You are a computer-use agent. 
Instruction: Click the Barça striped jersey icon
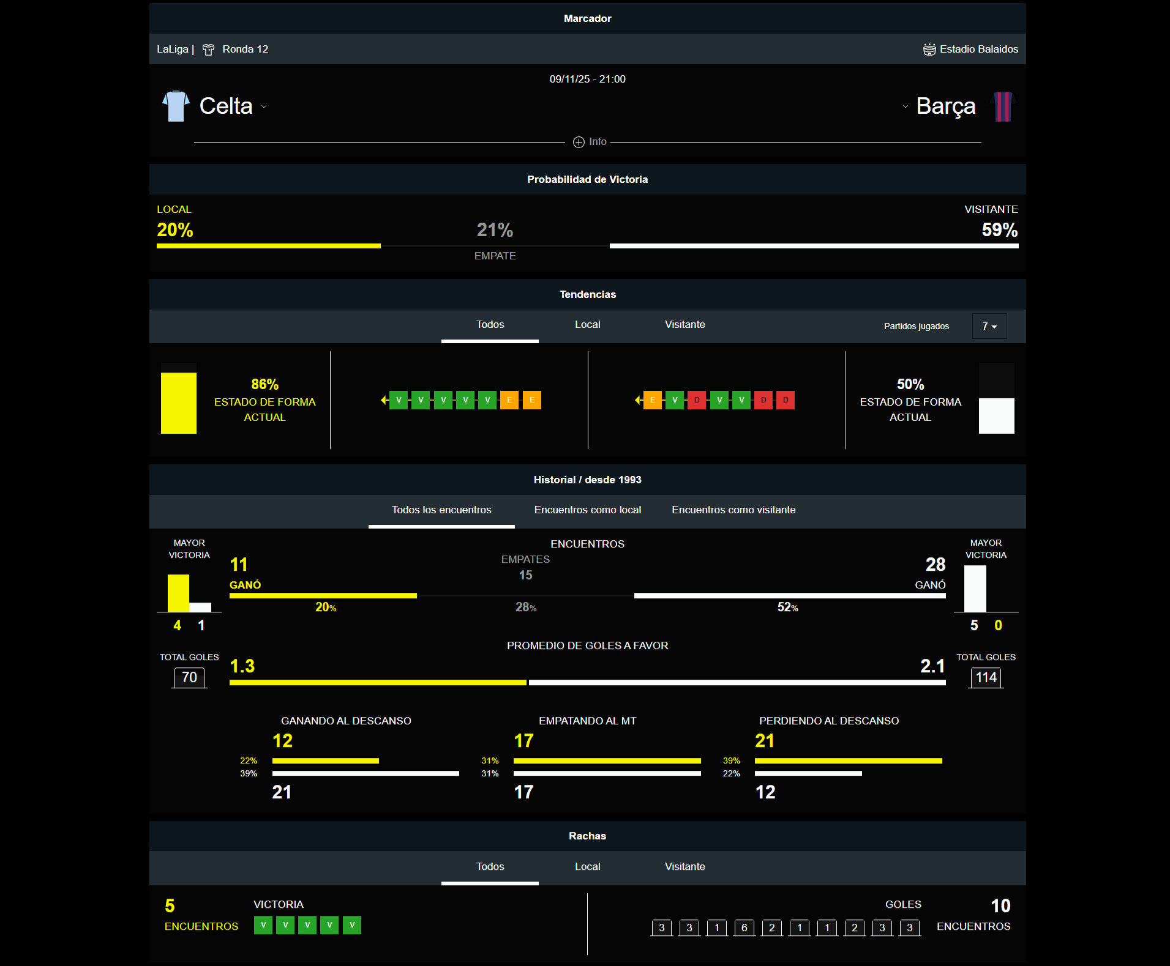(x=1002, y=106)
